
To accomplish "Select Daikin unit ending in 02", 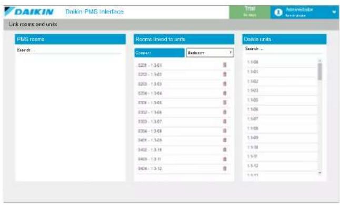I will (282, 81).
